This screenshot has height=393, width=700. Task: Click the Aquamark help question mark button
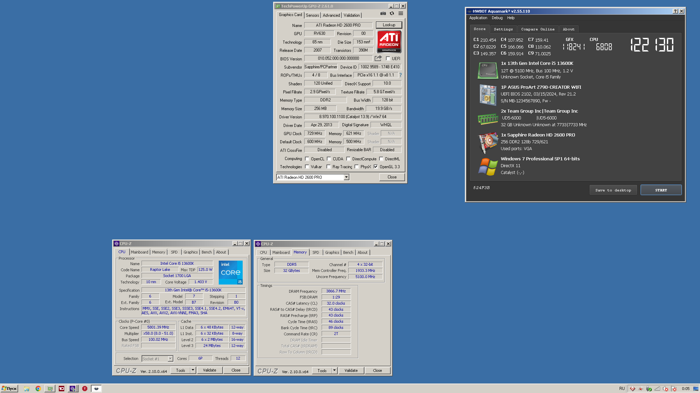click(675, 11)
